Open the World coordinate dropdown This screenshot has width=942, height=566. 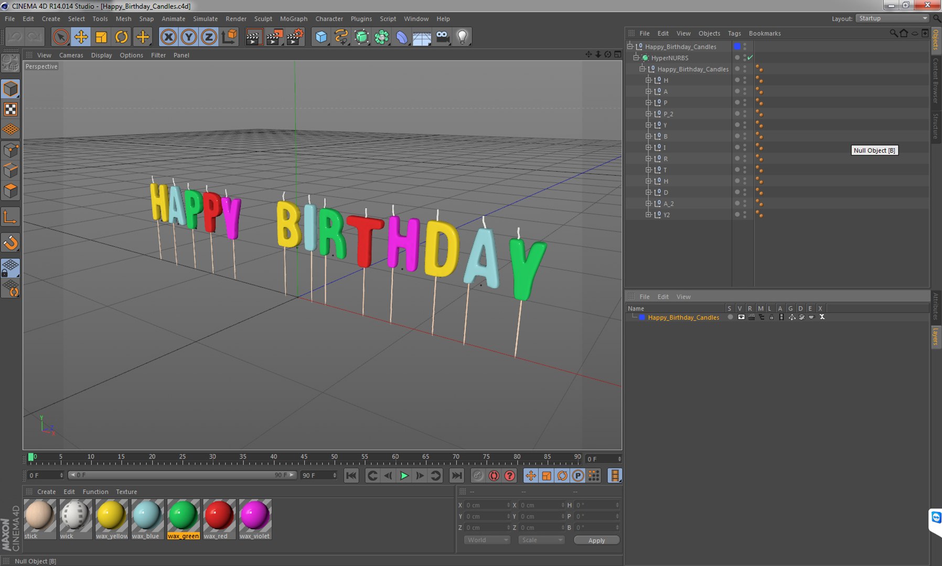[x=487, y=540]
